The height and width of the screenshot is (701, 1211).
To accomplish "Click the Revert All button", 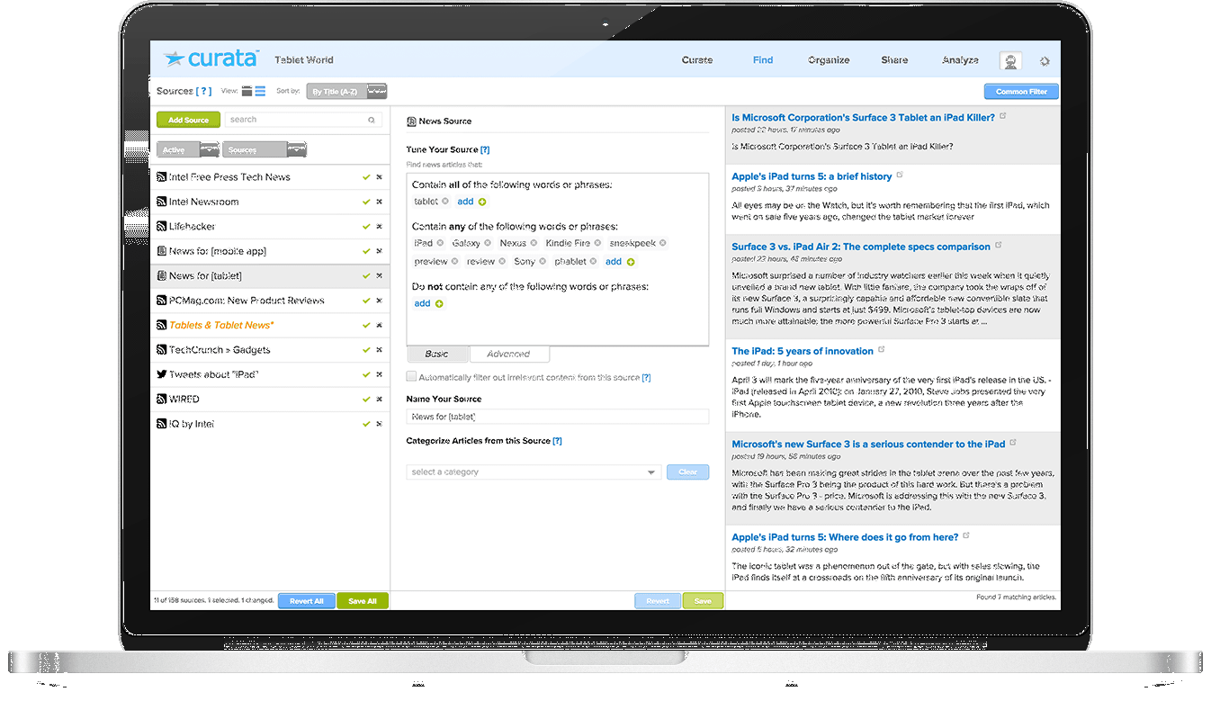I will (x=307, y=600).
